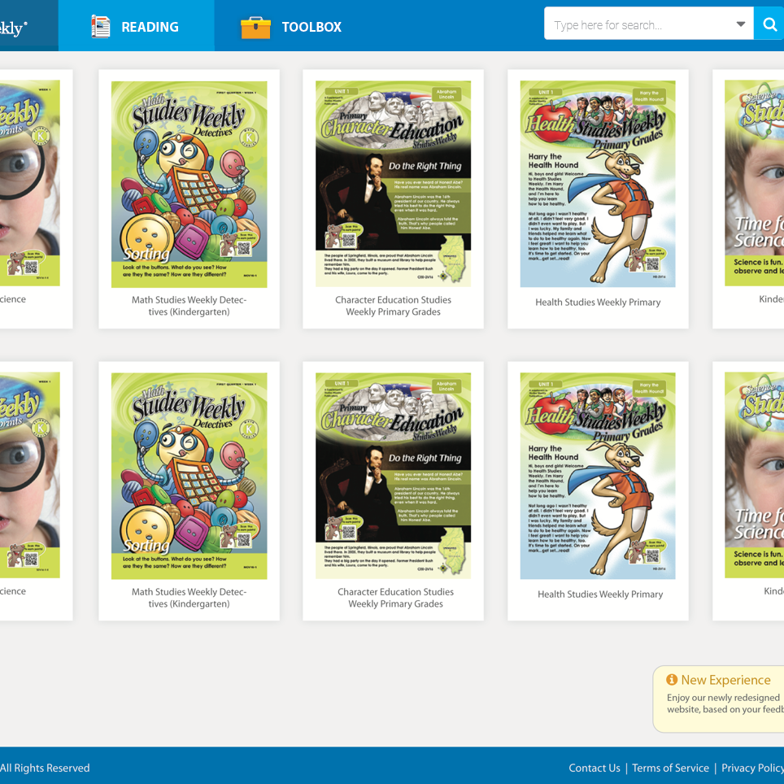Open the Terms of Service link

(670, 768)
